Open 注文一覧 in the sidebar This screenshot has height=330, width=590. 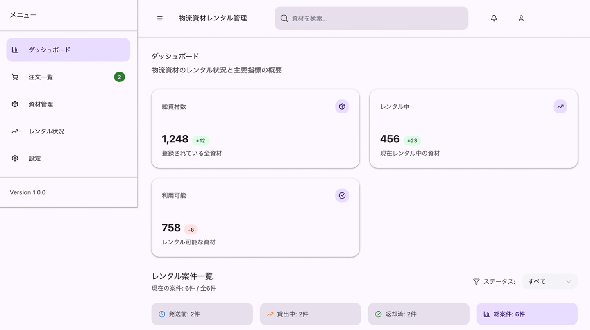pyautogui.click(x=41, y=77)
